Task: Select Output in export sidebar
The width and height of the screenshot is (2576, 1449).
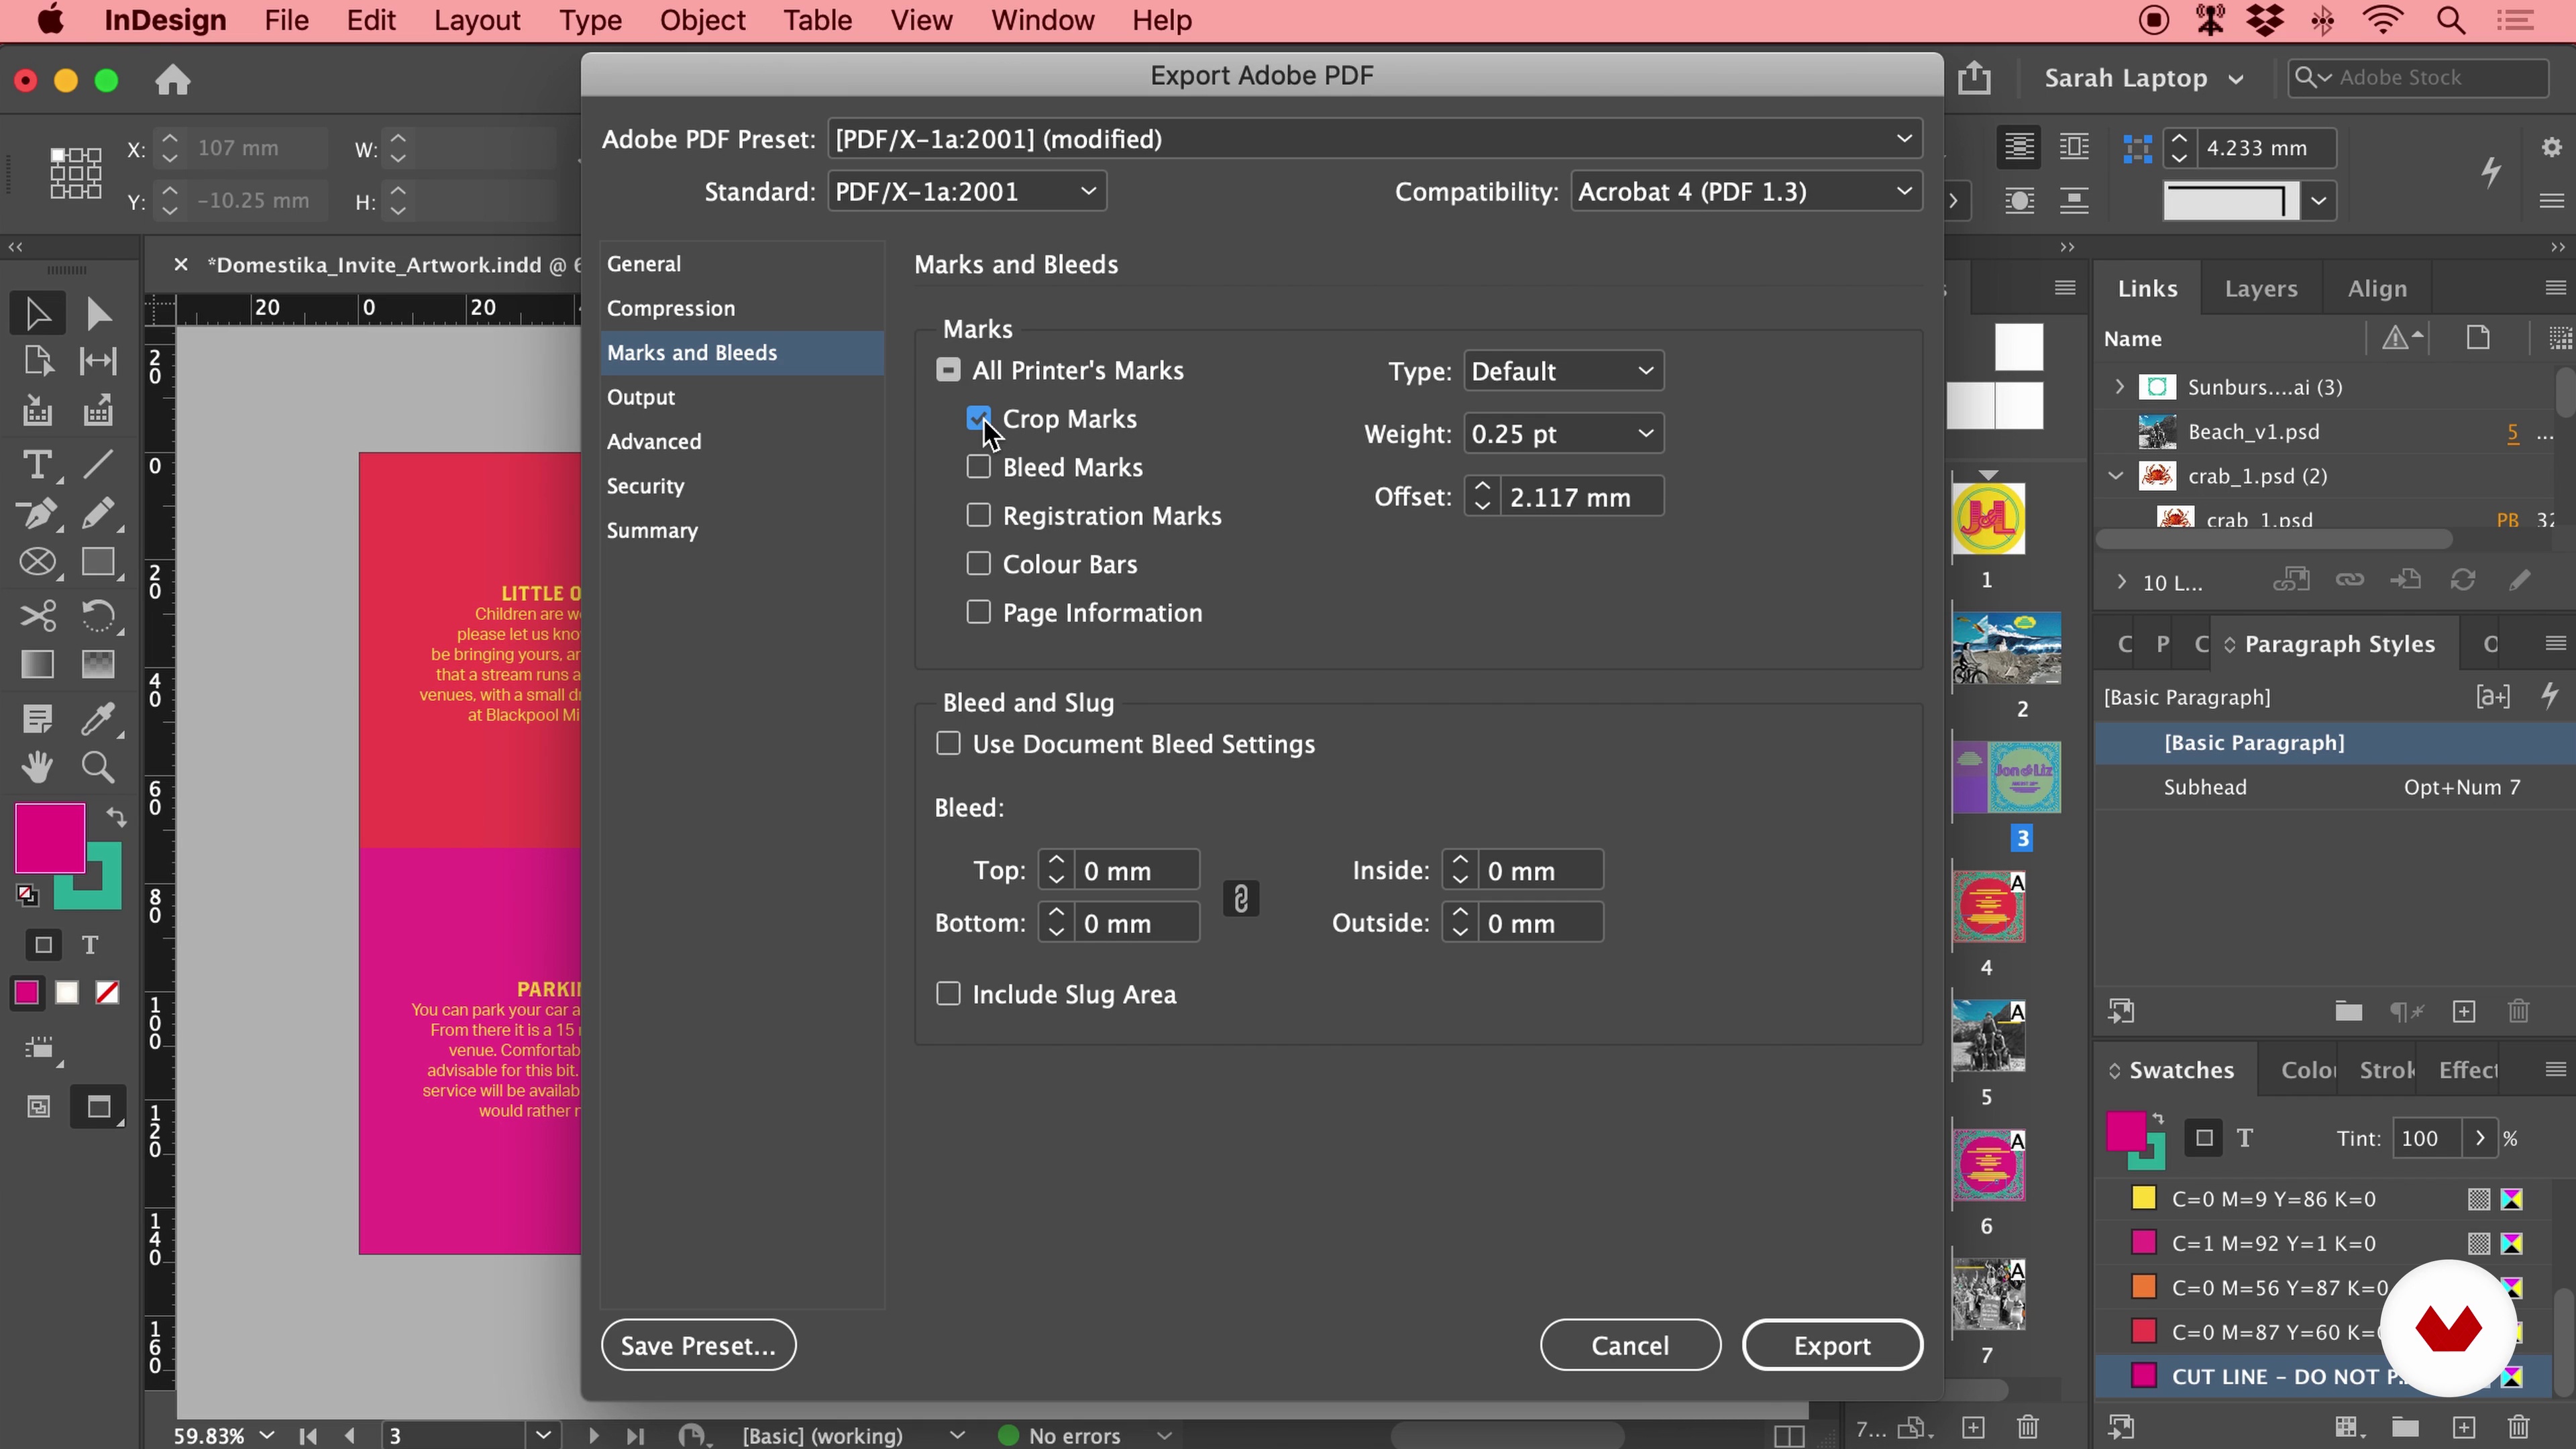Action: coord(641,397)
